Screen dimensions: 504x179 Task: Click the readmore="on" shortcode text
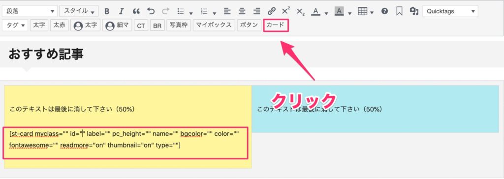83,146
